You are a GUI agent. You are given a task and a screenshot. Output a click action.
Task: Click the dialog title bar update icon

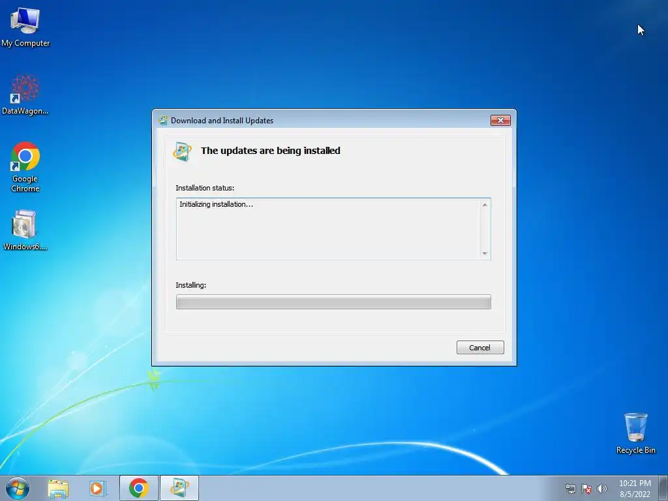(162, 120)
